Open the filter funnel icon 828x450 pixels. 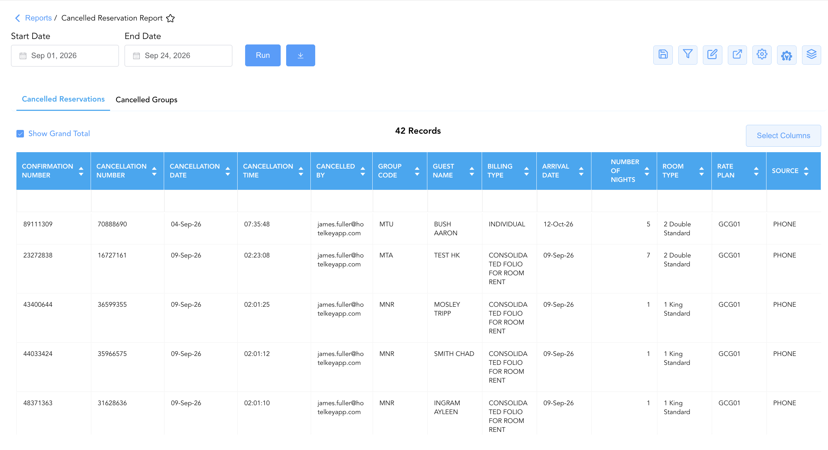(x=687, y=55)
